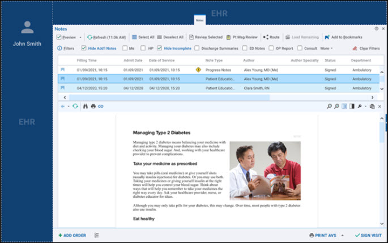Expand the More filters dropdown
This screenshot has height=243, width=388.
coord(327,49)
